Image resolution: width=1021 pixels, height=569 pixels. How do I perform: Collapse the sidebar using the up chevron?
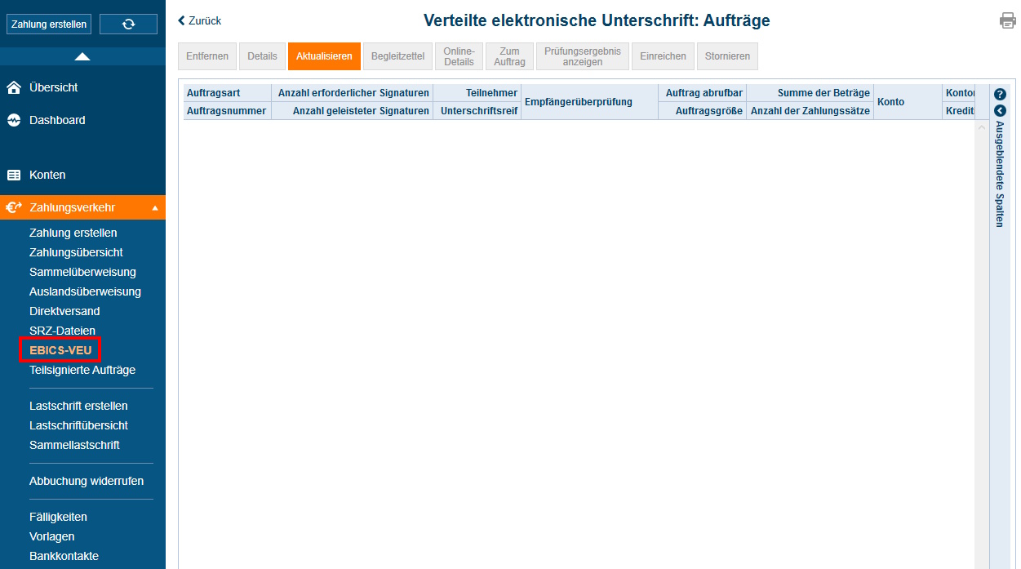click(82, 57)
